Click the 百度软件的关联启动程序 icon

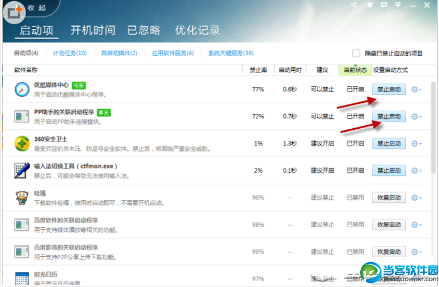22,225
